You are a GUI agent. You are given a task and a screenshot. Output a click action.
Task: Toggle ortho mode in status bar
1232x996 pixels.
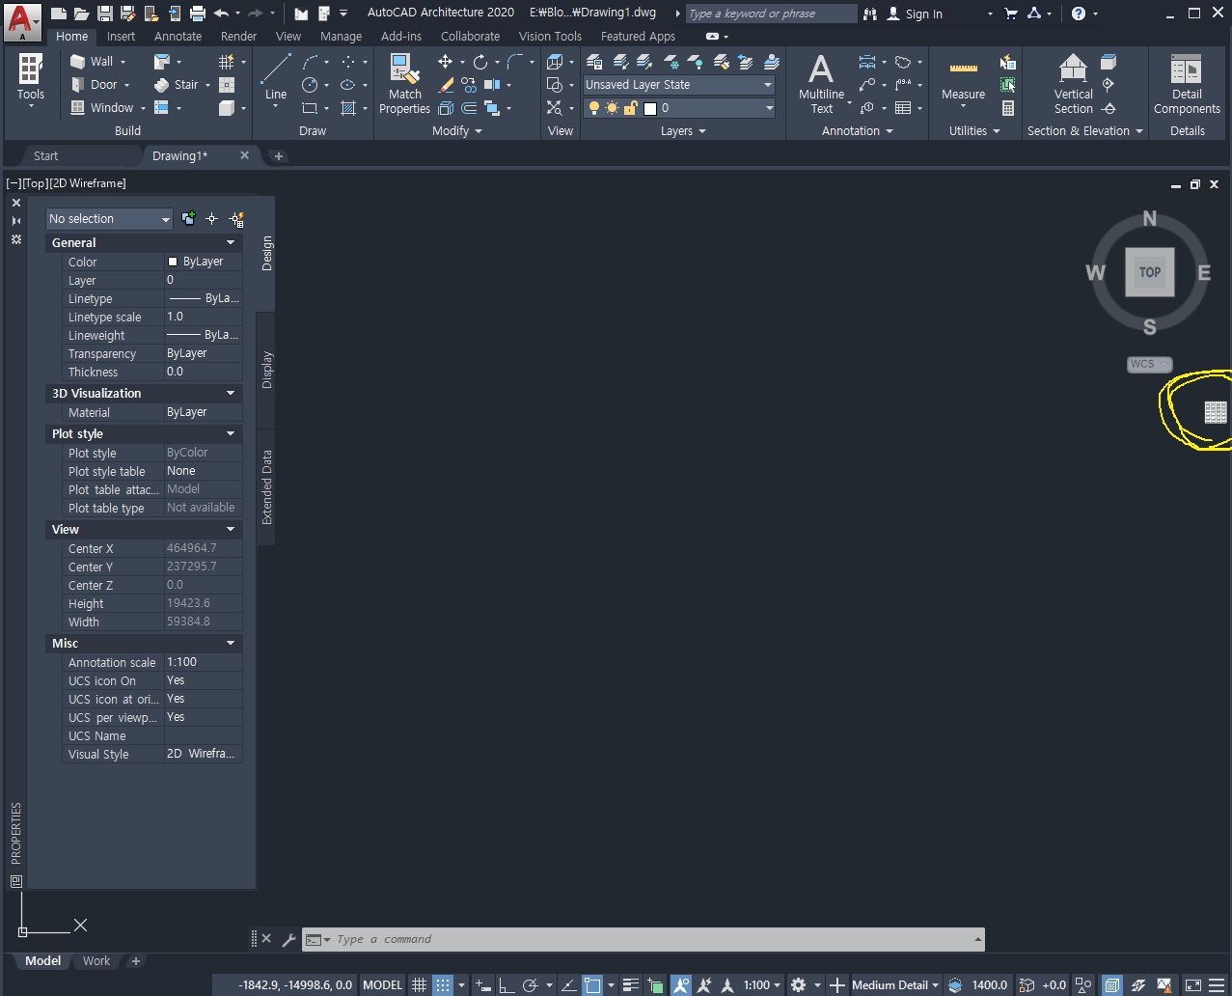tap(506, 985)
